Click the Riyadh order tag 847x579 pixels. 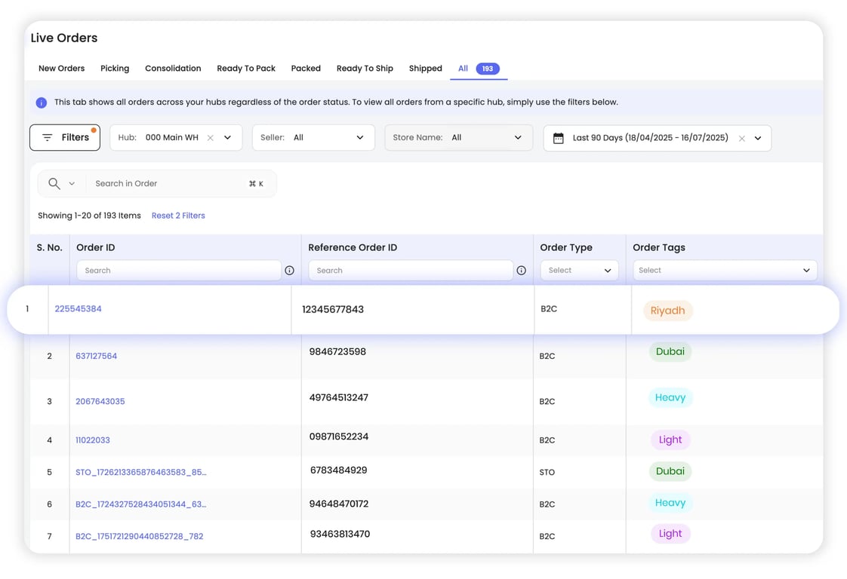[667, 311]
